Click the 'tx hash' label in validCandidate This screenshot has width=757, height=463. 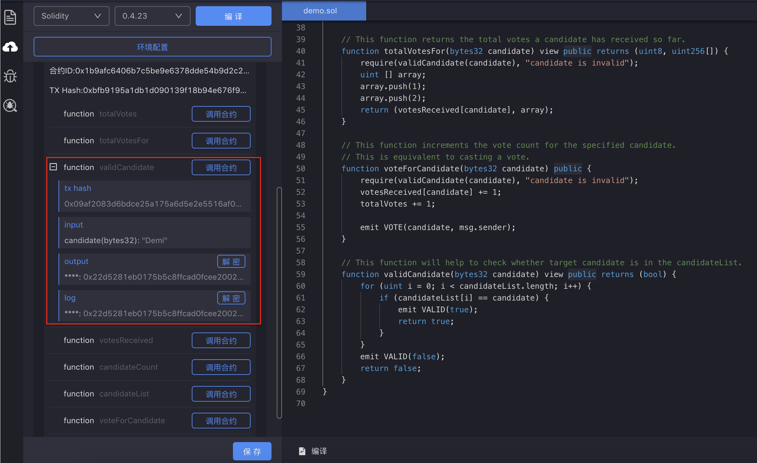(78, 188)
